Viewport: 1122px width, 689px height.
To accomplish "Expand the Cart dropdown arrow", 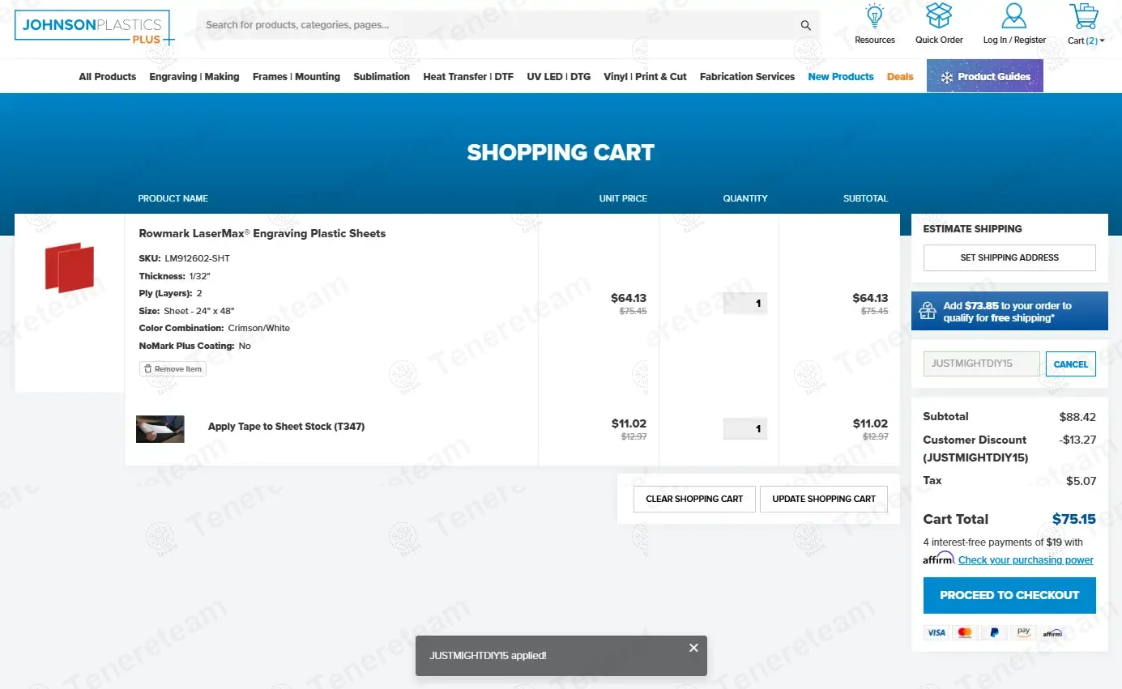I will (1102, 40).
